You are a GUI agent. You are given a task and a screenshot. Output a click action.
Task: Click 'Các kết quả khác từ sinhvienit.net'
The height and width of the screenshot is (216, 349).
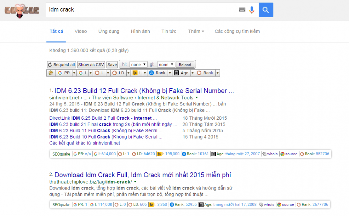point(85,143)
